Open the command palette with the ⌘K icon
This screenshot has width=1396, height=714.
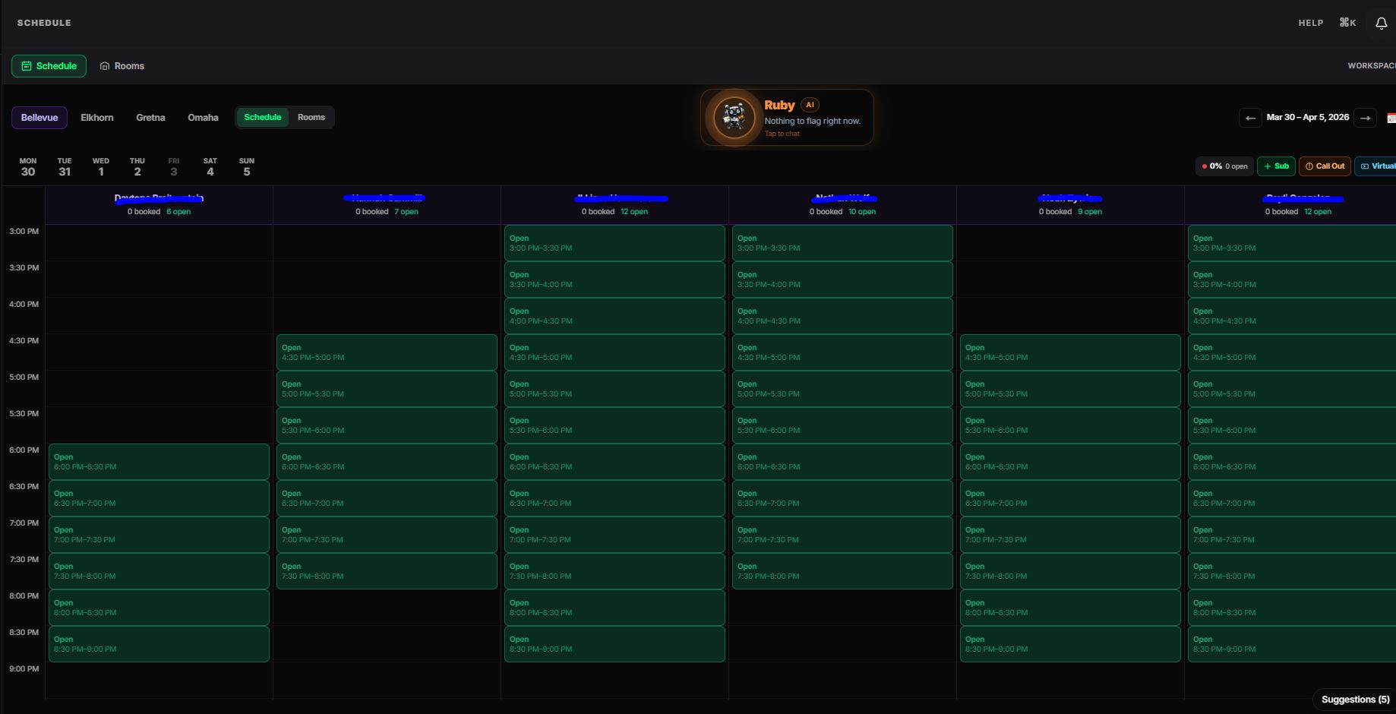pyautogui.click(x=1347, y=23)
